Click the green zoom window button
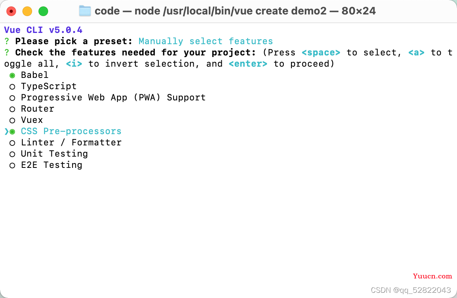 (43, 11)
